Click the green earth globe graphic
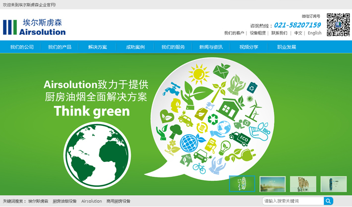This screenshot has width=352, height=207. tap(97, 155)
